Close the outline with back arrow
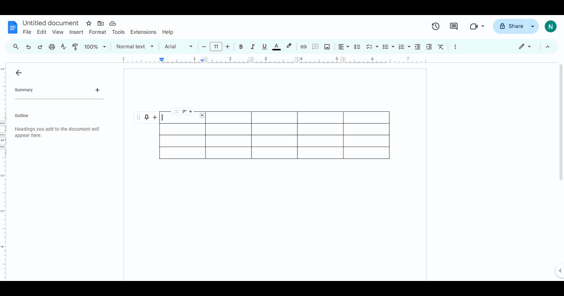The height and width of the screenshot is (296, 564). pos(19,73)
